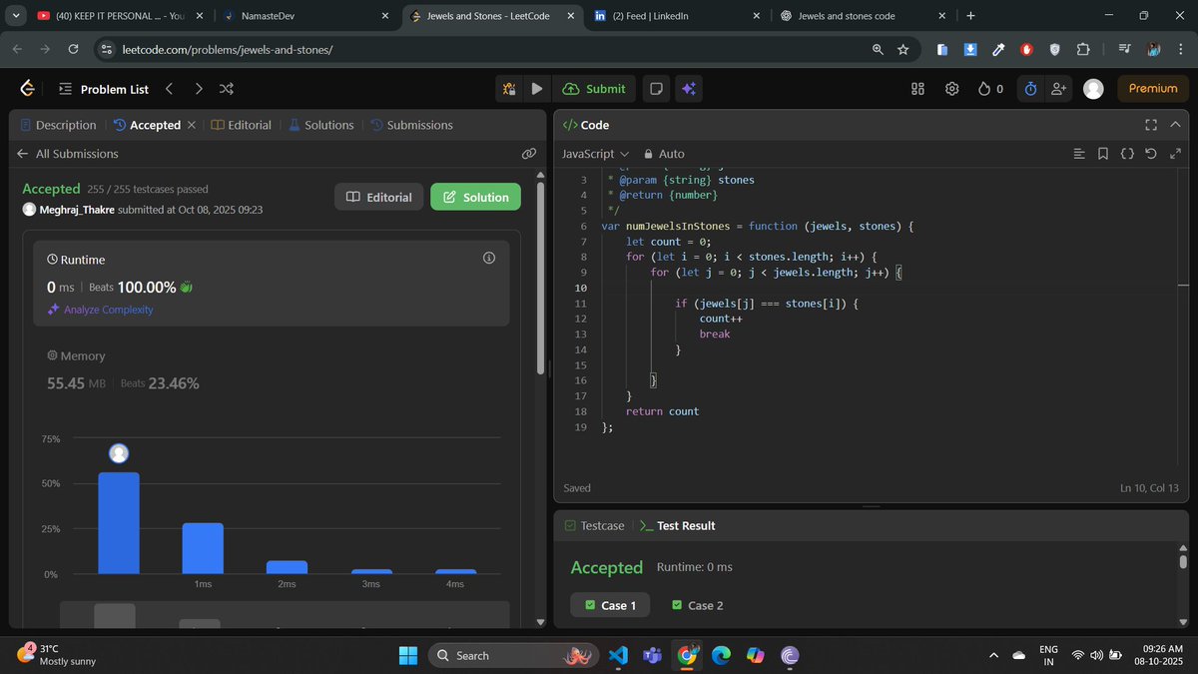
Task: Pick a random problem with shuffle icon
Action: tap(227, 89)
